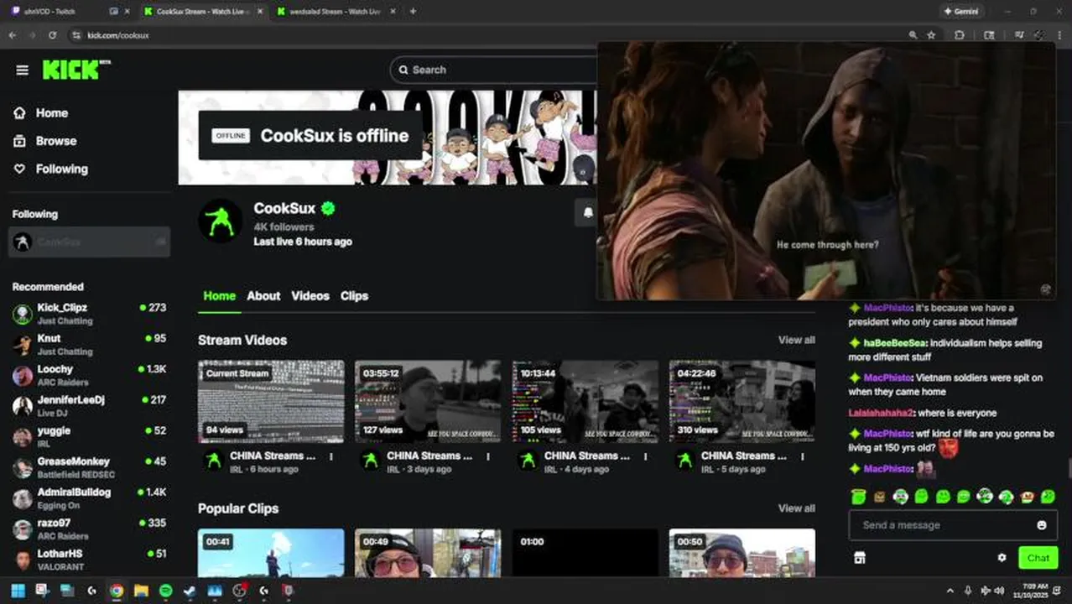
Task: Reload the page
Action: pyautogui.click(x=52, y=35)
